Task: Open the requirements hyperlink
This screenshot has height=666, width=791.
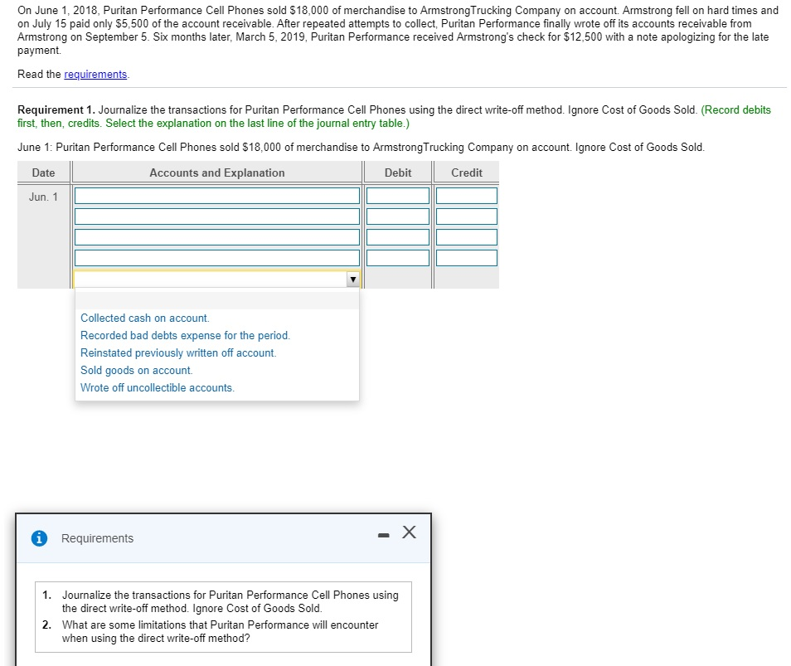Action: 95,74
